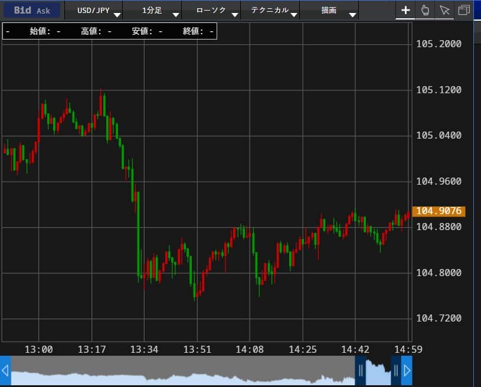Screen dimensions: 481x387
Task: Click the 14:25 time axis label
Action: [303, 349]
